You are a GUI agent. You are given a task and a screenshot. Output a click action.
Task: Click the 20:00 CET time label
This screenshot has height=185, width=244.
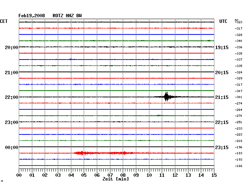point(12,48)
